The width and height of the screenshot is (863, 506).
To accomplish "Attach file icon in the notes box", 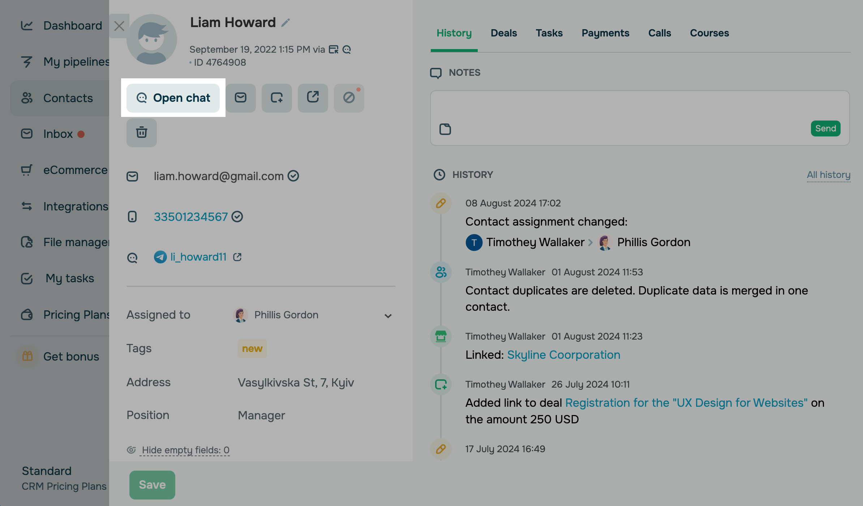I will point(445,129).
